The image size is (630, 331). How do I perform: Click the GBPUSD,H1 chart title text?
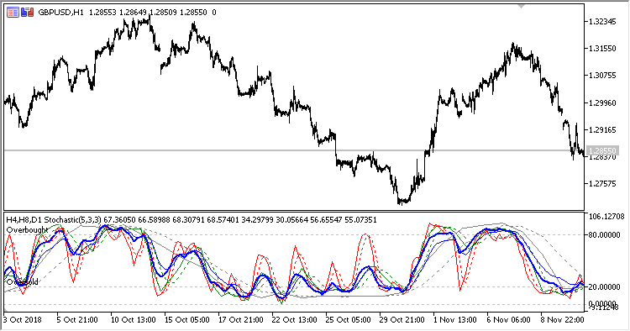[x=60, y=13]
